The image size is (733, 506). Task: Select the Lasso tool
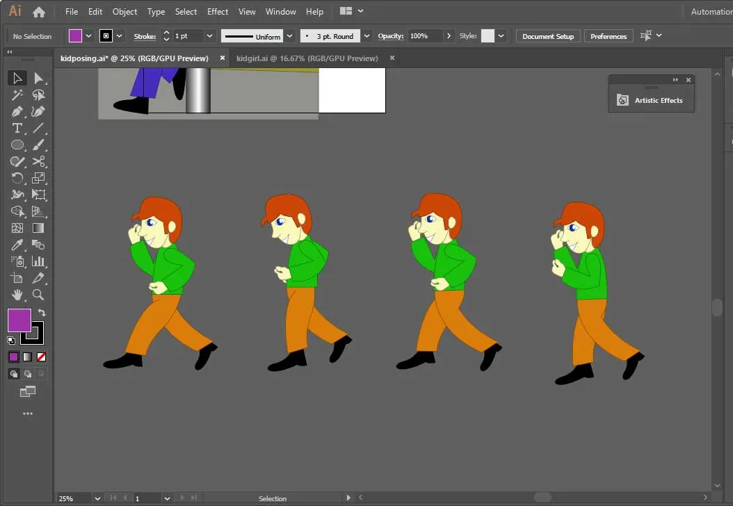(x=38, y=95)
